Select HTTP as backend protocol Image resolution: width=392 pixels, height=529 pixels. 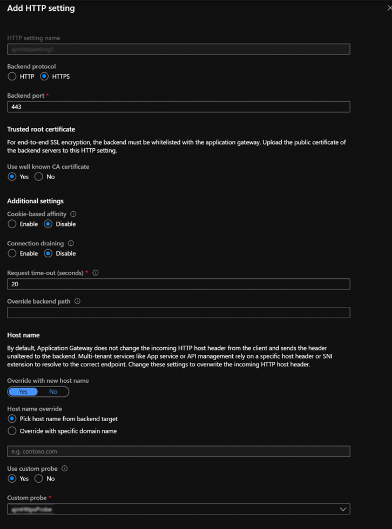[12, 77]
